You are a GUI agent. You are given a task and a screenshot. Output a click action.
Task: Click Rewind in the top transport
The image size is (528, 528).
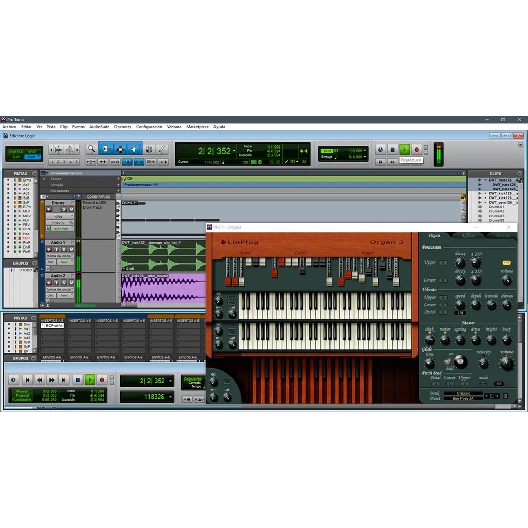coord(392,162)
